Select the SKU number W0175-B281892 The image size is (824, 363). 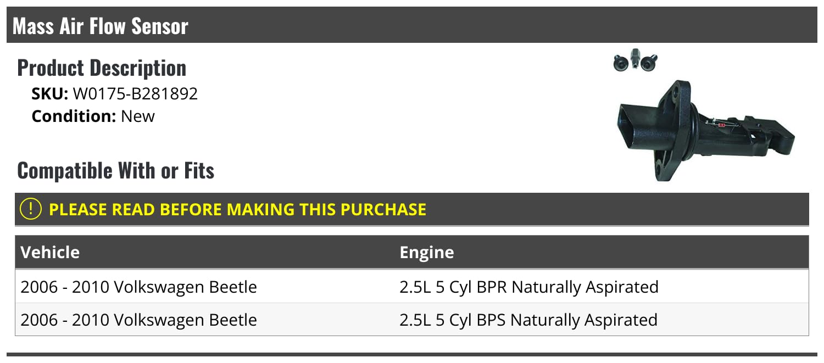135,94
